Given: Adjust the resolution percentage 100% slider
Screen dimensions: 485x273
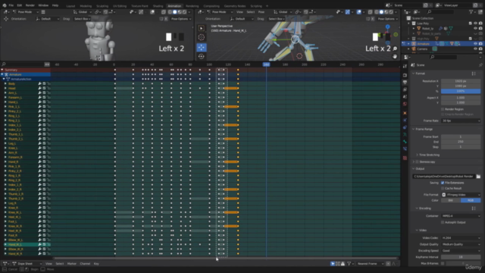Looking at the screenshot, I should tap(461, 91).
